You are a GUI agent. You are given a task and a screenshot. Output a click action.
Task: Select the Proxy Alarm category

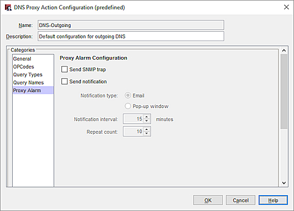[x=33, y=90]
